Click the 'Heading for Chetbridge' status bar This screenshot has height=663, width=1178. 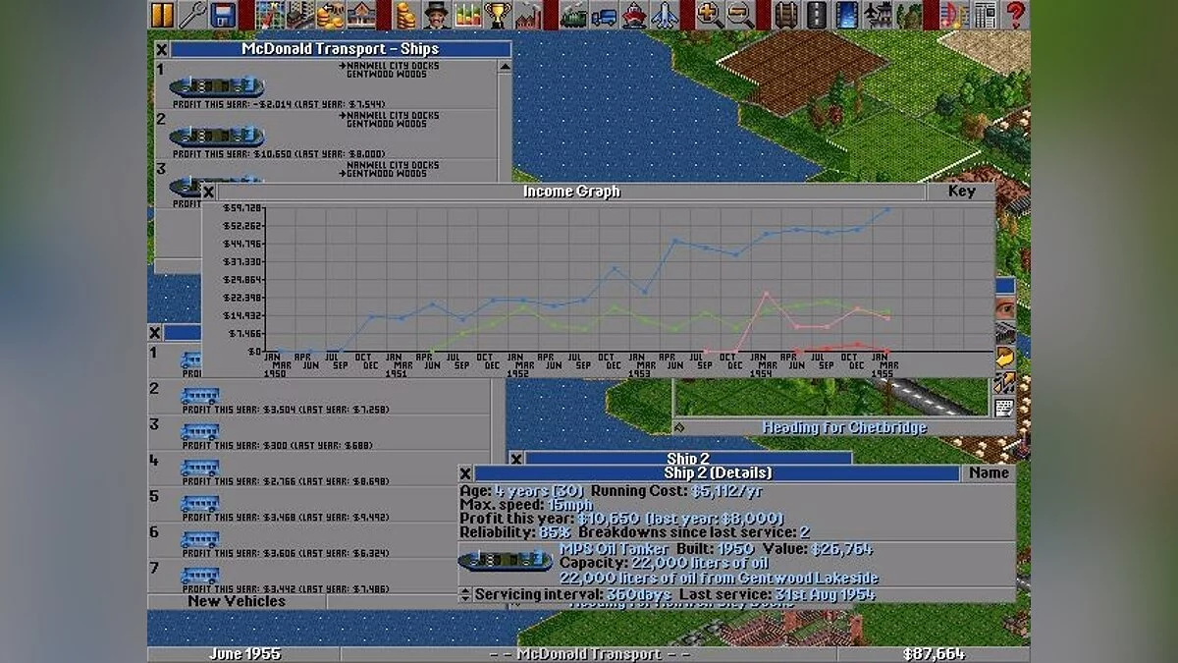coord(844,427)
